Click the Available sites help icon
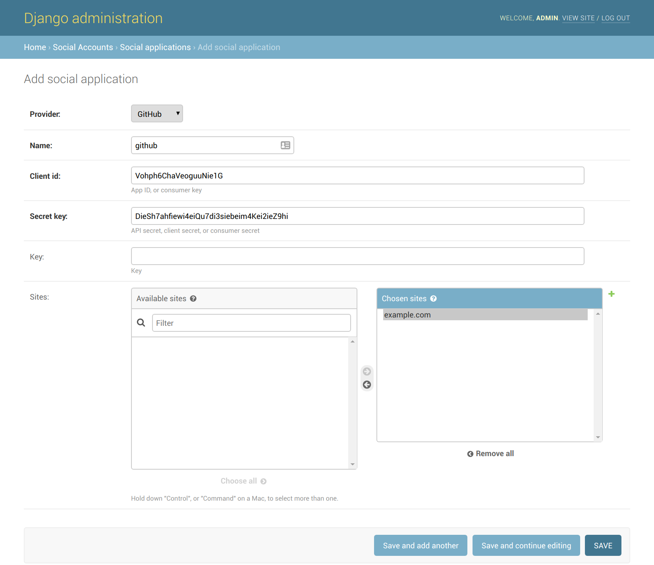Image resolution: width=654 pixels, height=565 pixels. tap(193, 299)
